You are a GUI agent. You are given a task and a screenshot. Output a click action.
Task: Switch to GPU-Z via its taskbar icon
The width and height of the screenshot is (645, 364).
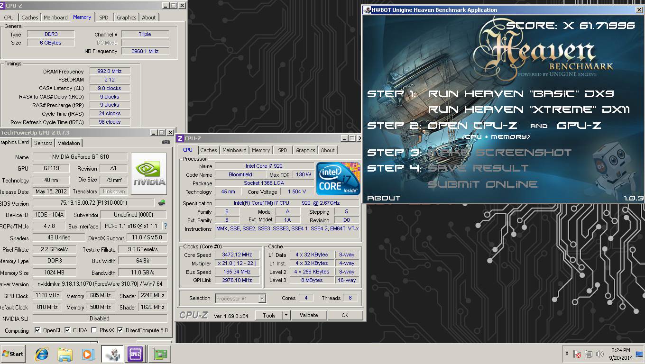click(x=159, y=354)
